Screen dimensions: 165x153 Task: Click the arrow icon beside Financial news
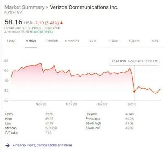tap(7, 145)
